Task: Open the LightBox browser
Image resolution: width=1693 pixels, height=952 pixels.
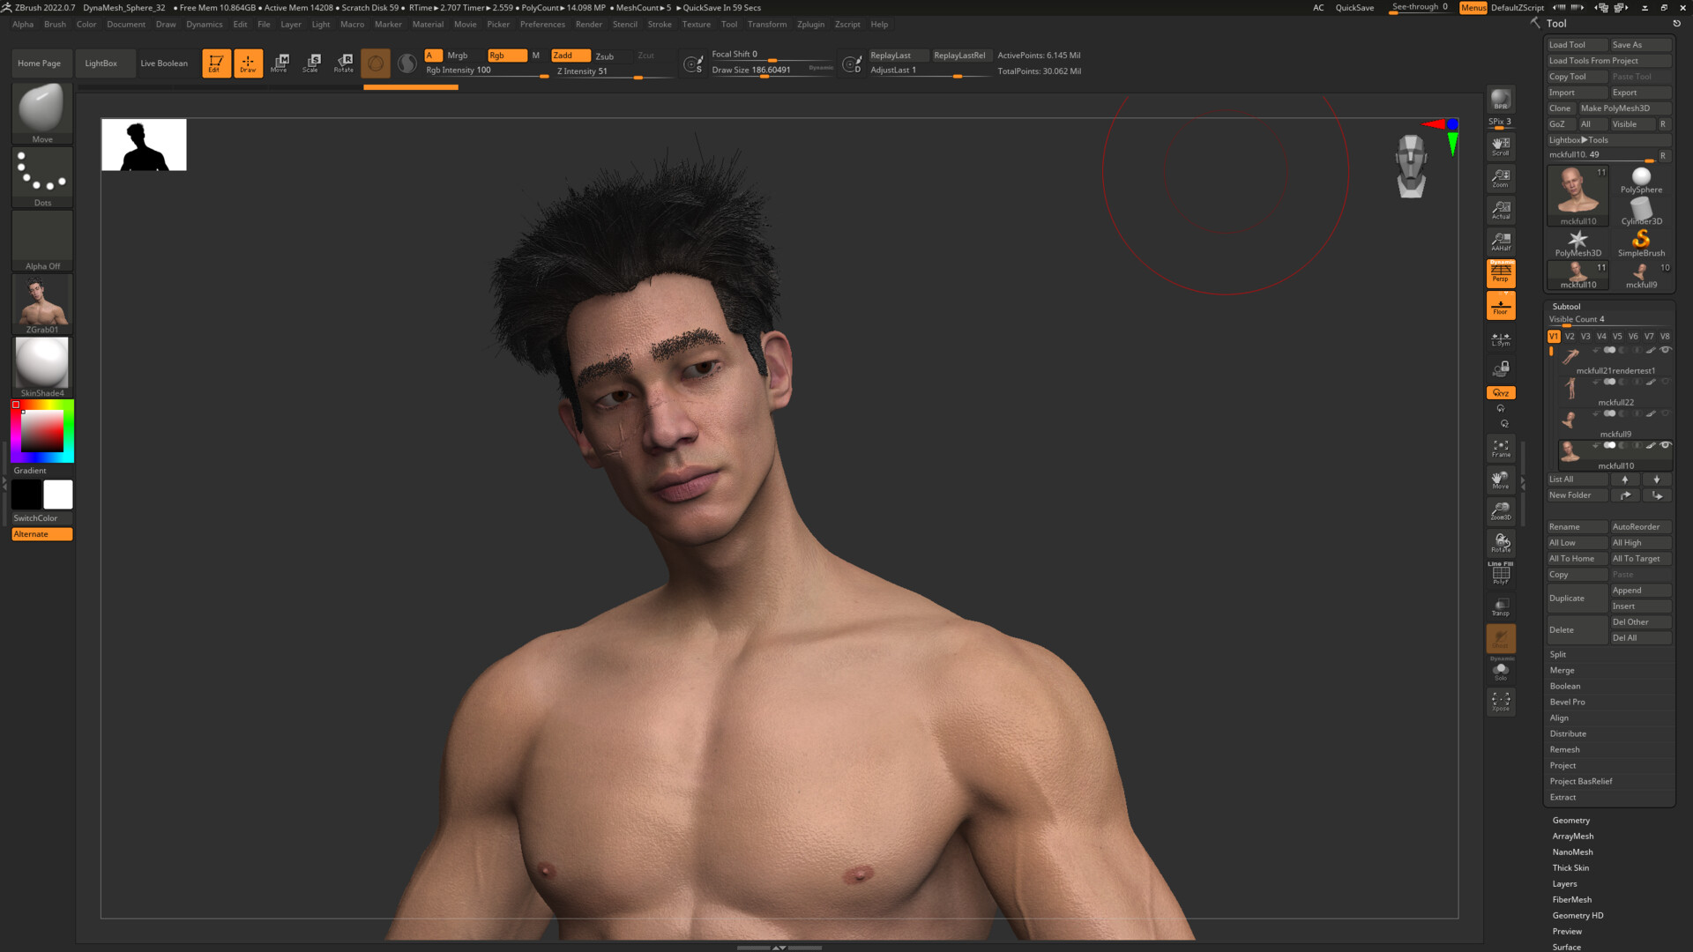Action: pos(101,63)
